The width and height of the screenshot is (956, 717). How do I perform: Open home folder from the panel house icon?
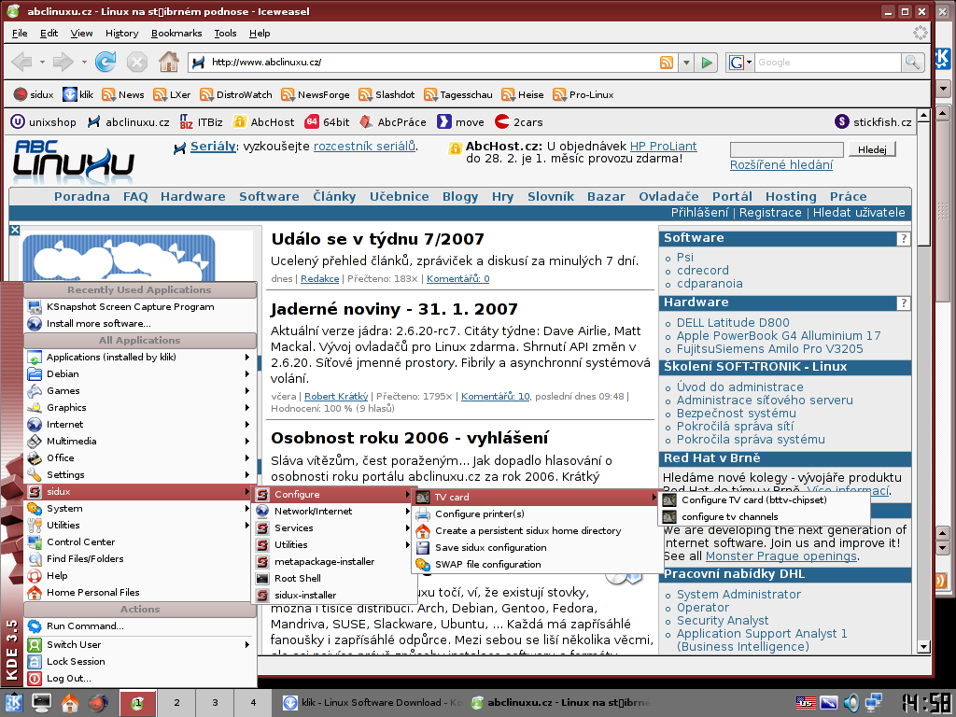(70, 703)
